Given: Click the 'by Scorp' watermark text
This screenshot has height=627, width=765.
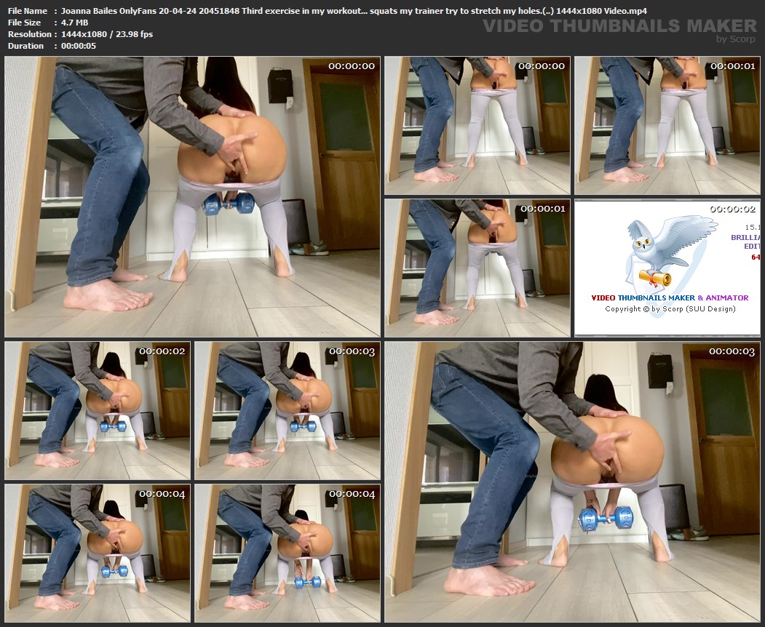Looking at the screenshot, I should coord(737,39).
